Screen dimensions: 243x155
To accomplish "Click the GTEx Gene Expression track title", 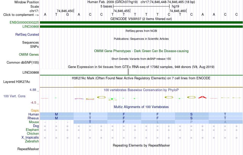I will 141,67.
